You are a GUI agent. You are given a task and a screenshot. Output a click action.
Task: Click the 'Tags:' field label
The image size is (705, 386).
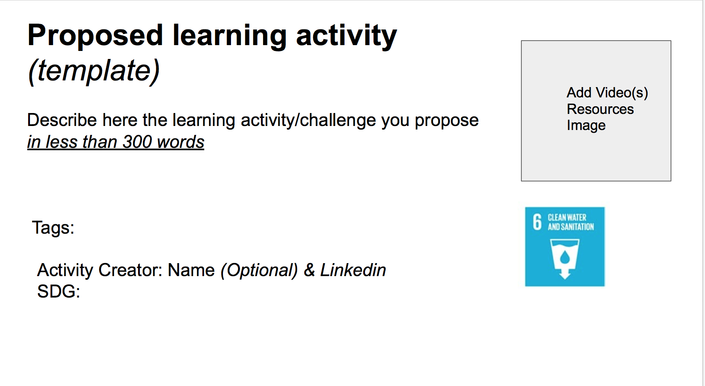[x=53, y=228]
